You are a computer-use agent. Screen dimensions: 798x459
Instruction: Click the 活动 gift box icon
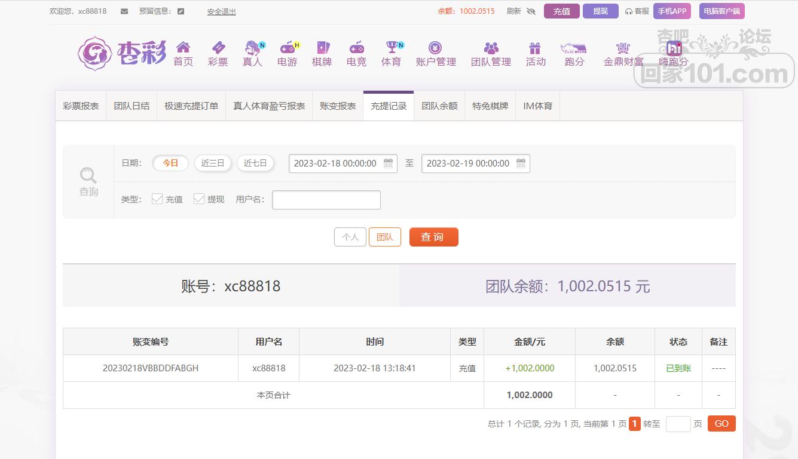click(535, 48)
